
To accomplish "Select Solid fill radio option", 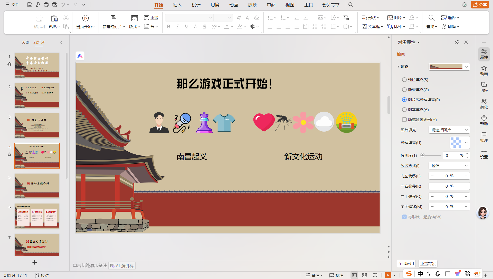I will point(404,80).
